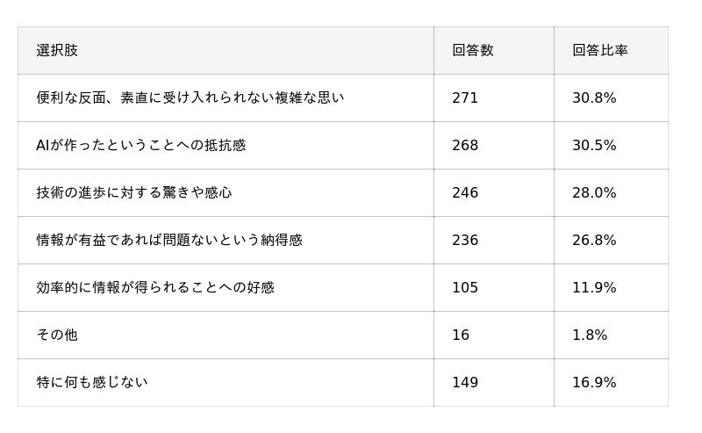Select the 技術の進歩に対する驚きや感心 cell
This screenshot has width=702, height=433.
[x=134, y=192]
